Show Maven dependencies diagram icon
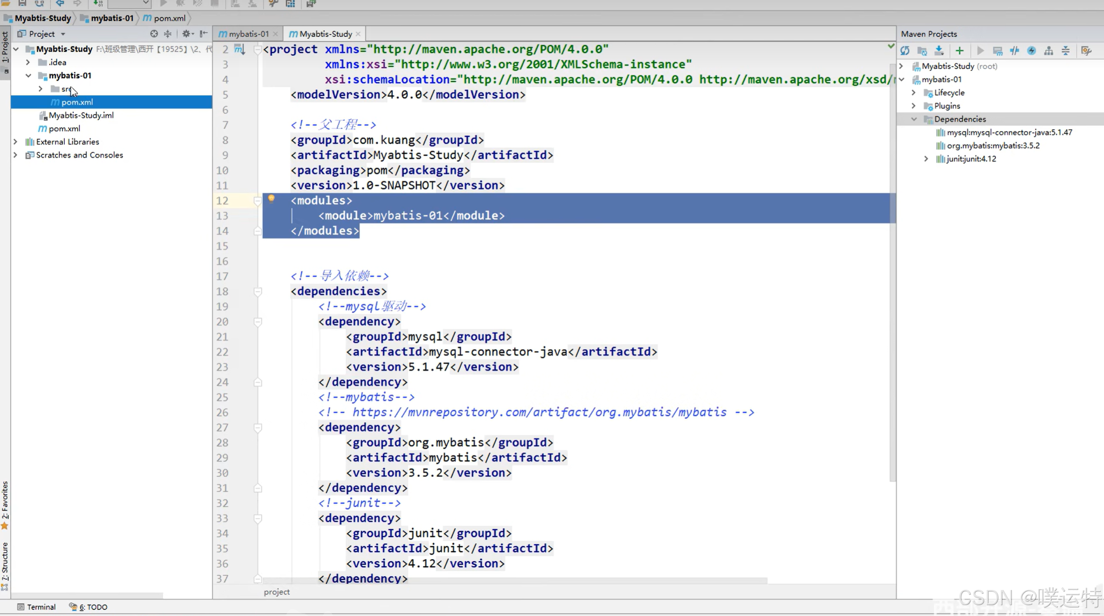The height and width of the screenshot is (616, 1104). (1049, 51)
